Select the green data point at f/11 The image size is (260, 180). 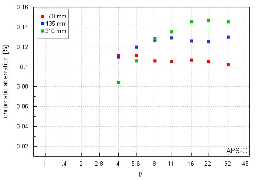172,32
